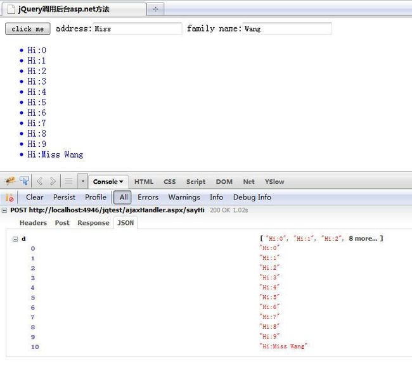412x368 pixels.
Task: Activate the element inspect pointer icon
Action: click(24, 181)
